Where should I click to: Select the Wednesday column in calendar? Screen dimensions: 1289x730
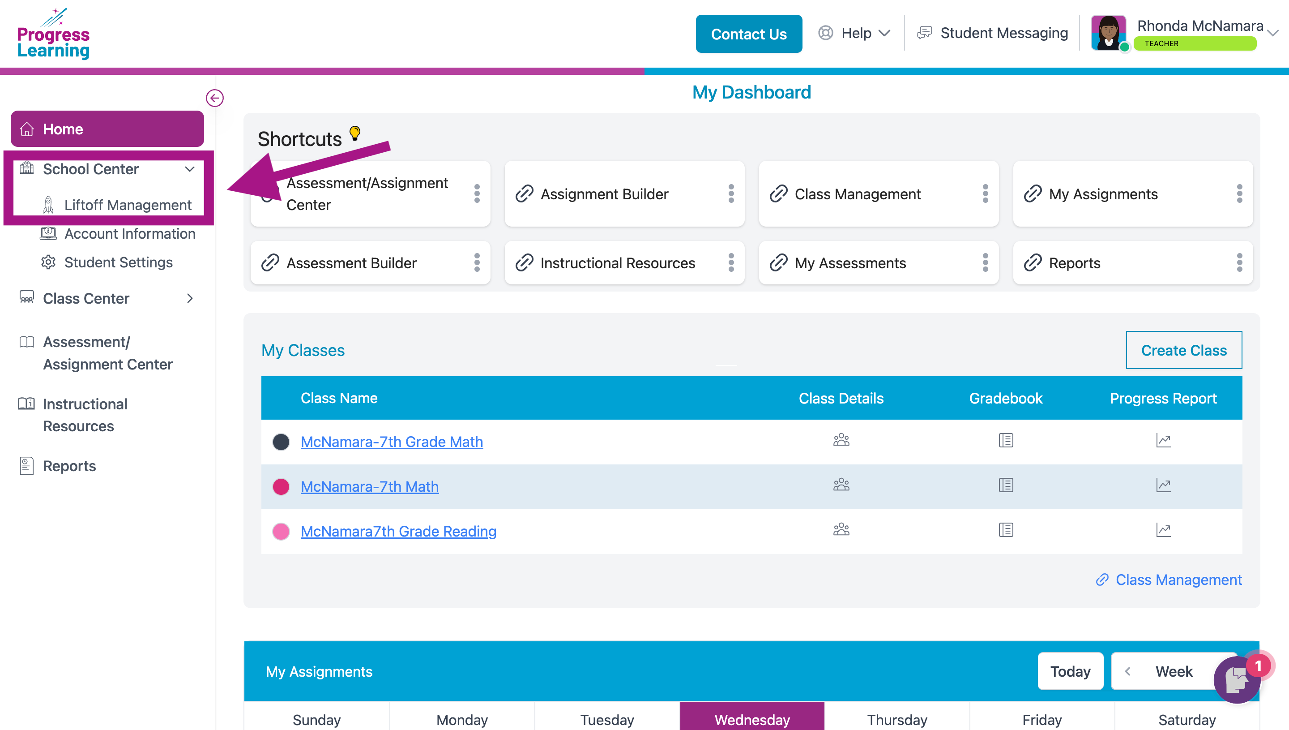pyautogui.click(x=752, y=717)
